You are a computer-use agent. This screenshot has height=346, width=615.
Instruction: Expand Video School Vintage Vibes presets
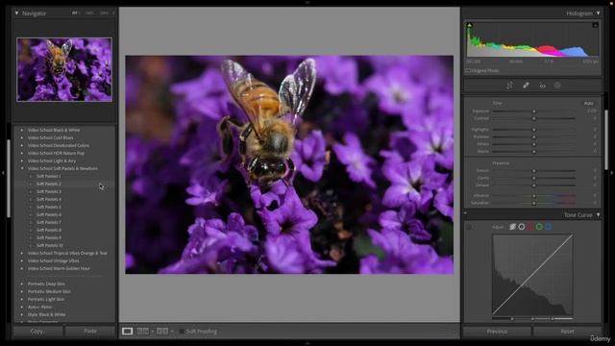[22, 260]
